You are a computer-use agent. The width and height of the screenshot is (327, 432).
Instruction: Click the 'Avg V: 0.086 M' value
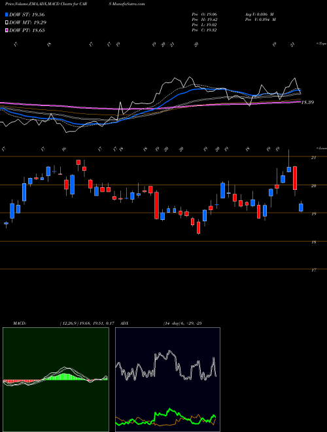click(x=260, y=14)
